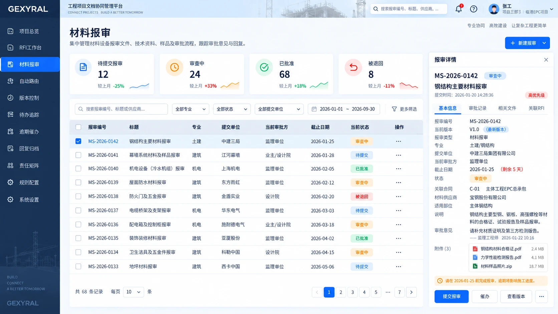The image size is (558, 314).
Task: Close the 报审详情 panel
Action: [x=546, y=60]
